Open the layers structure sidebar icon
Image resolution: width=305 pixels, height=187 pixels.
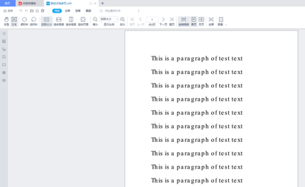(4, 49)
